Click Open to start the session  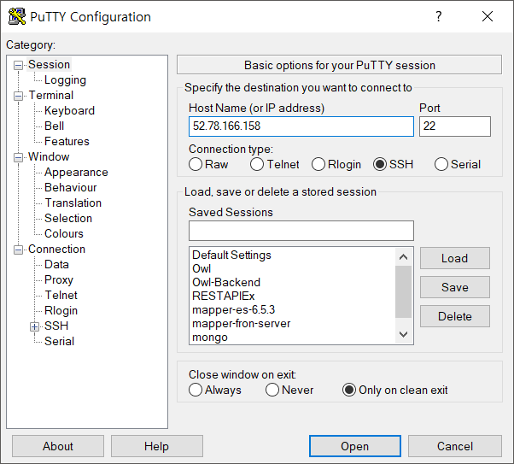coord(355,446)
